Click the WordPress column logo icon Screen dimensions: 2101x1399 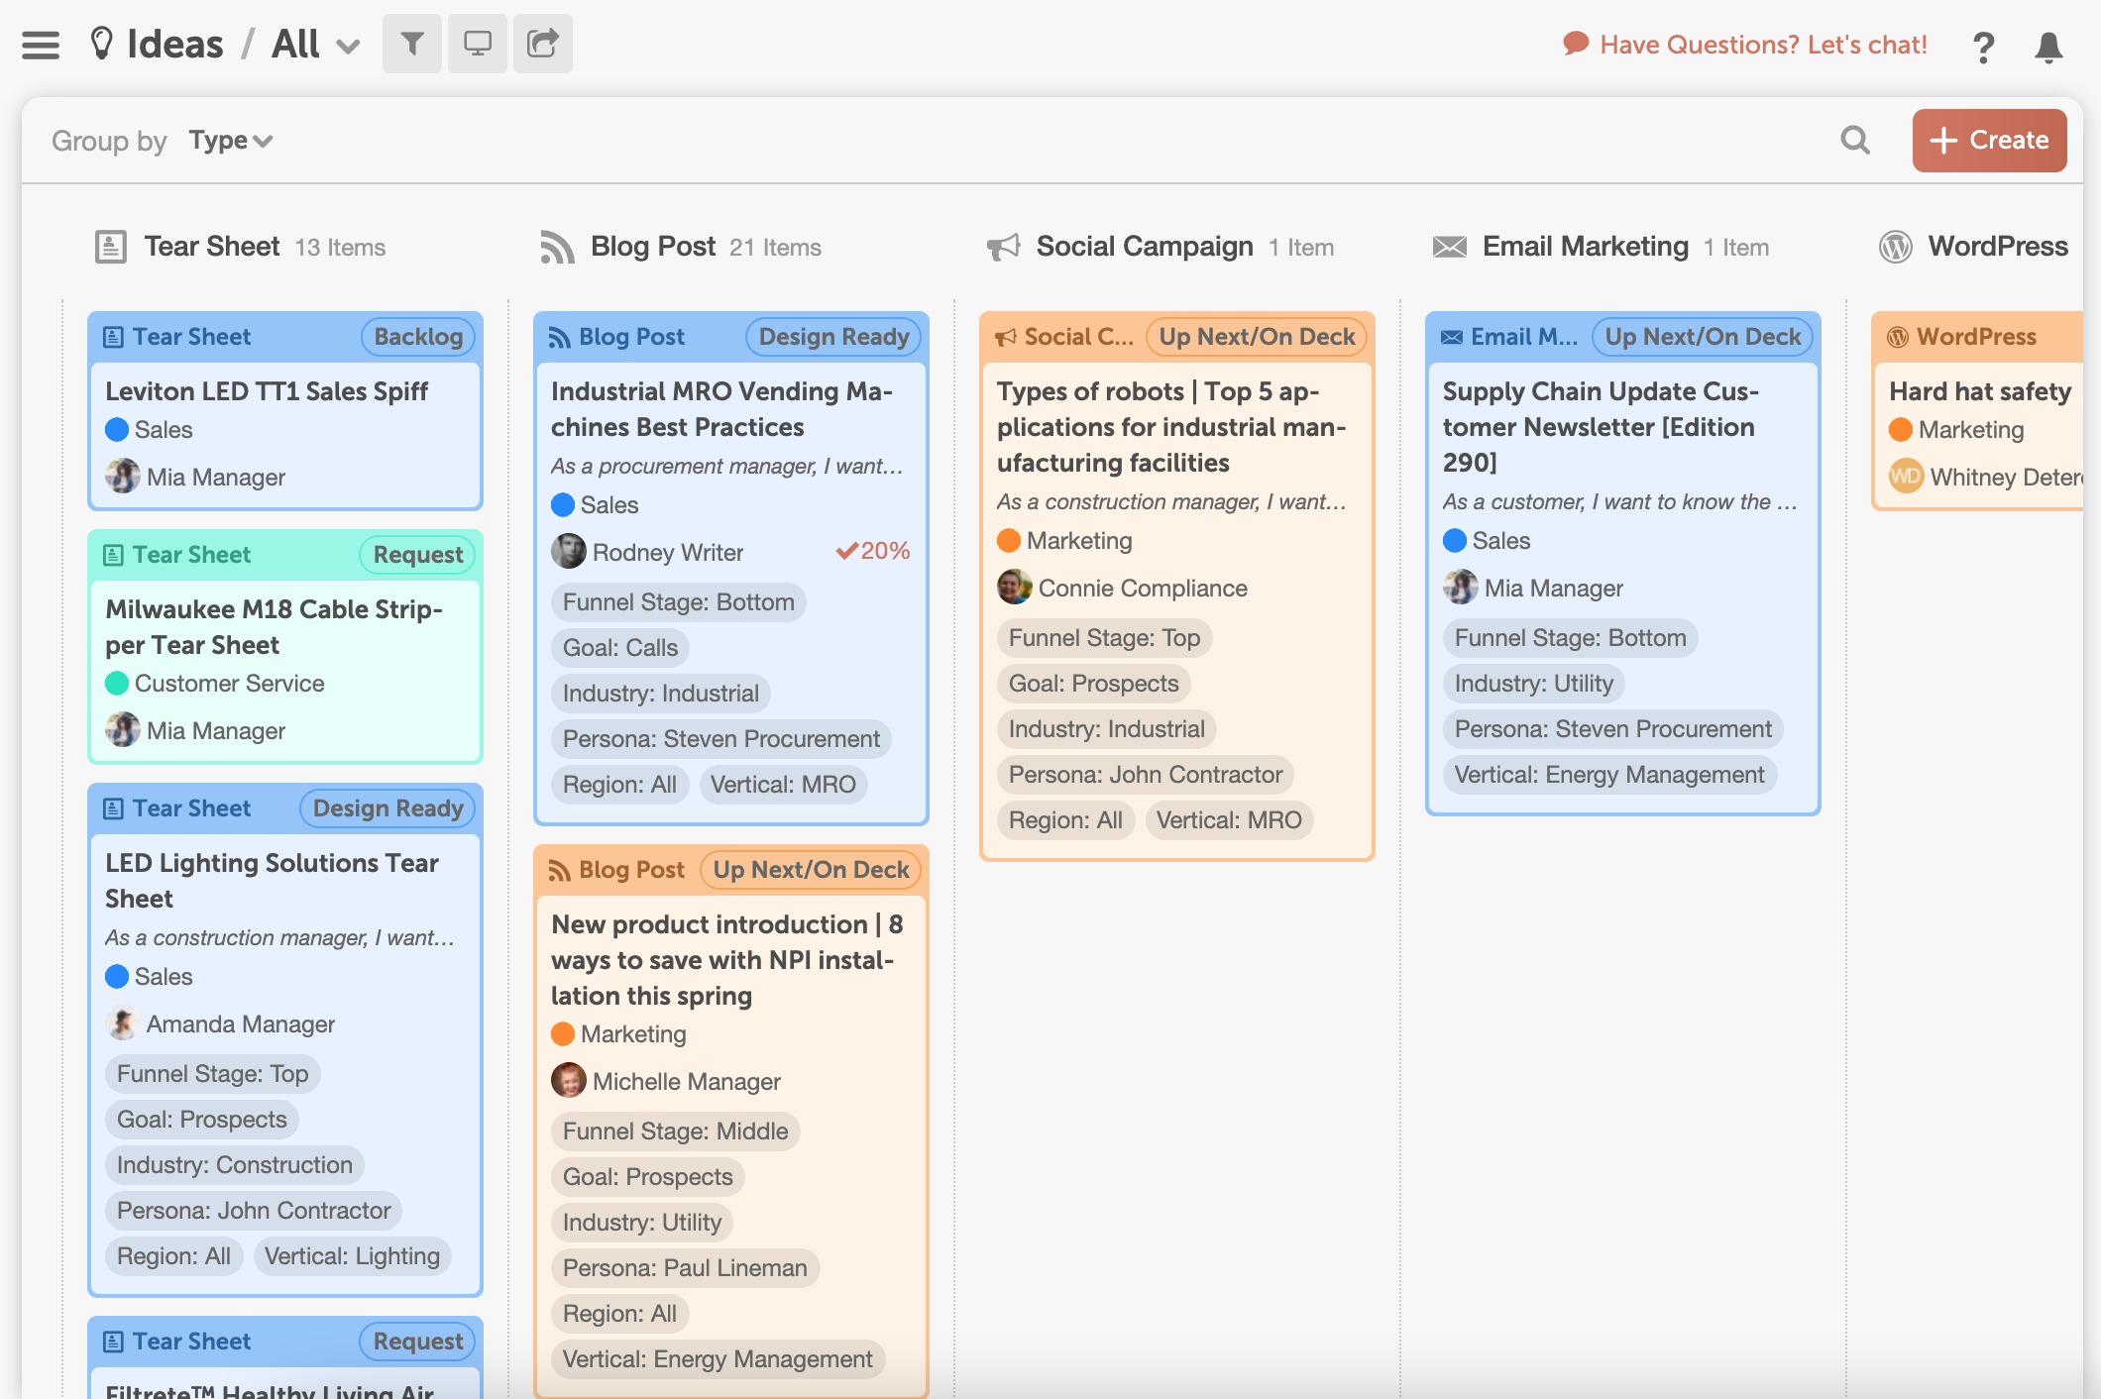pos(1896,247)
